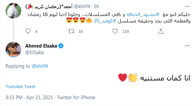
Task: Click the Translate Tweet link
Action: point(20,87)
